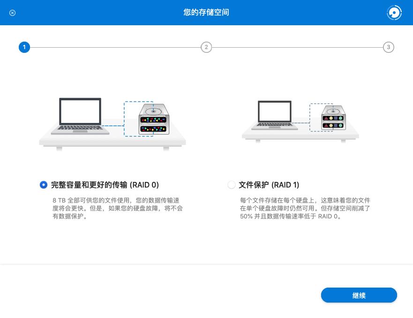Screen dimensions: 413x318
Task: Select the RAID 0 radio button
Action: (43, 185)
